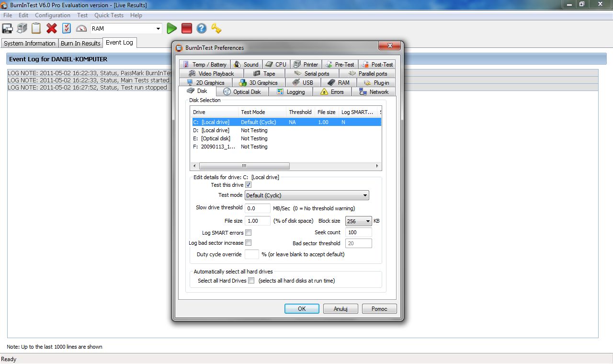Viewport: 613px width, 364px height.
Task: Toggle the Test this drive checkbox
Action: click(x=248, y=185)
